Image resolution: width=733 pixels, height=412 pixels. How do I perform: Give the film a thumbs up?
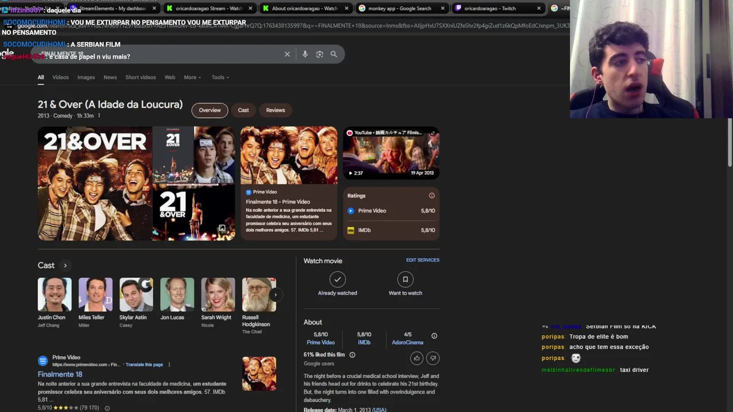416,358
